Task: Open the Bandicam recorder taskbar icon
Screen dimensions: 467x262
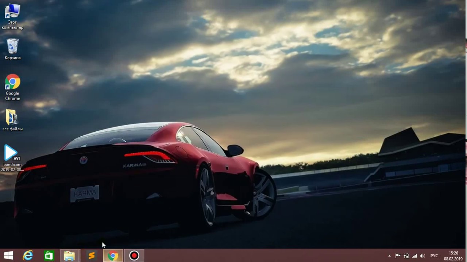Action: 134,256
